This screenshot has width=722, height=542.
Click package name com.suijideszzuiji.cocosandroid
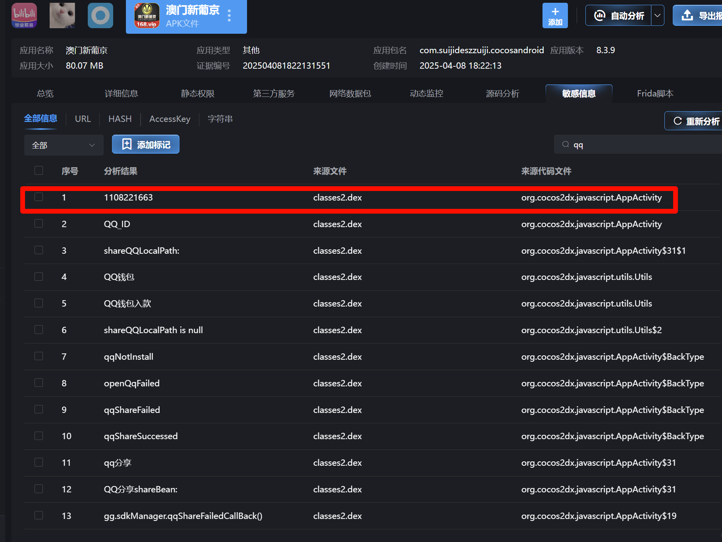click(482, 50)
